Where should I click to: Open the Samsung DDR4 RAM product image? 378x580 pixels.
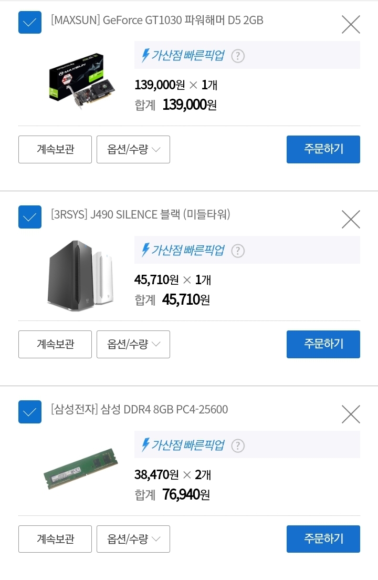pyautogui.click(x=80, y=469)
